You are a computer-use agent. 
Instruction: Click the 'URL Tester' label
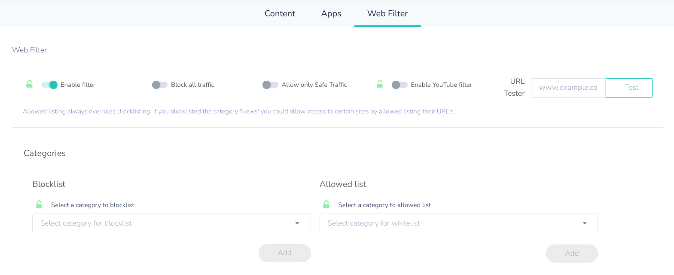[514, 87]
